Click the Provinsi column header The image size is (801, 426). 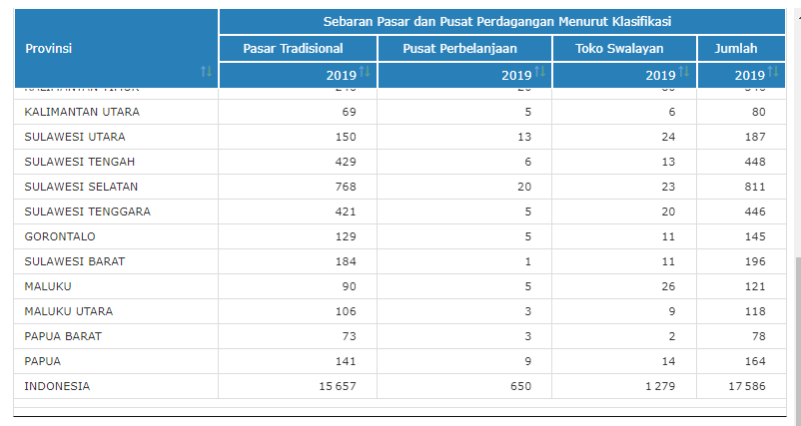click(117, 49)
